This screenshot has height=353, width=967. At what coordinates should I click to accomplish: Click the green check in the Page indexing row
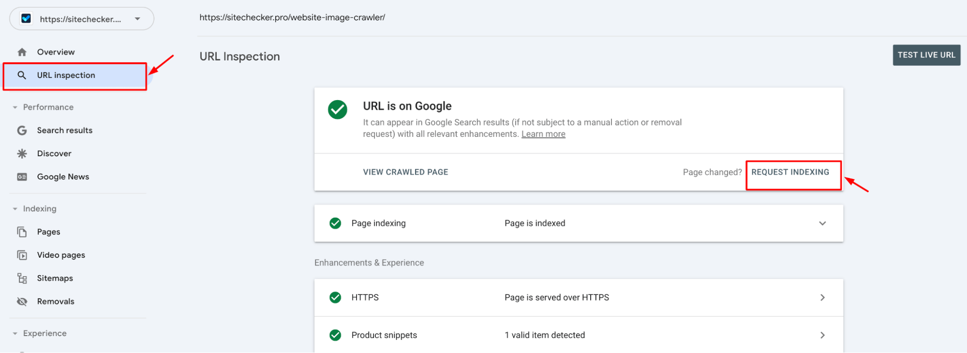click(x=335, y=223)
